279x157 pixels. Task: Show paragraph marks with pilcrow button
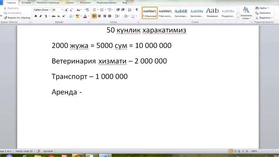[x=136, y=10]
